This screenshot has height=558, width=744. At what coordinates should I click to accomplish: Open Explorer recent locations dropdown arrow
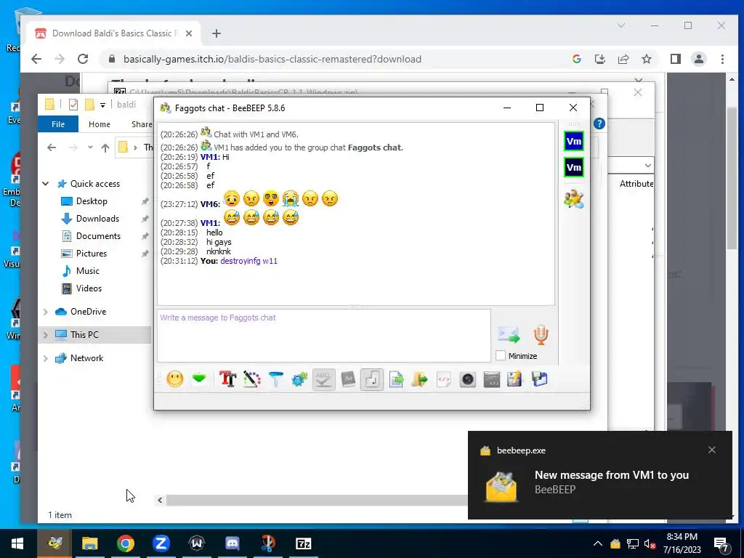pyautogui.click(x=90, y=147)
